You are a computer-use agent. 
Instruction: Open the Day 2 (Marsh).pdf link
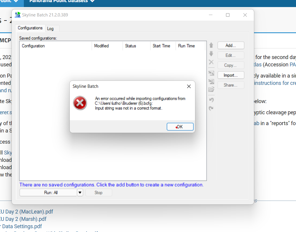[24, 219]
